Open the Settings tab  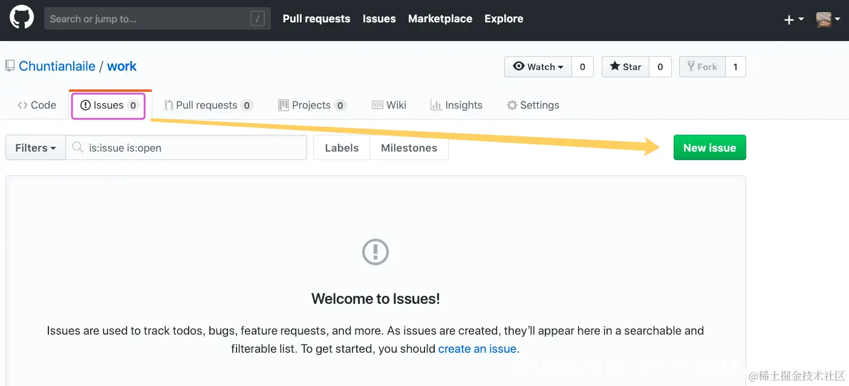pyautogui.click(x=533, y=105)
